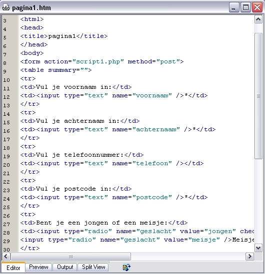
Task: Click the </head> tag on line 6
Action: point(34,44)
